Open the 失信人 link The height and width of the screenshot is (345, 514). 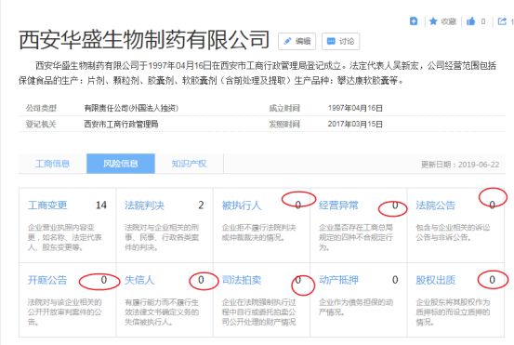pyautogui.click(x=139, y=280)
